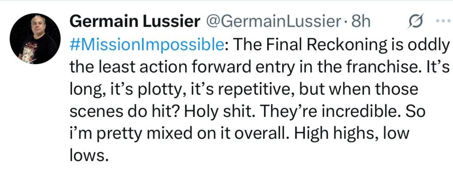
Task: Click the Grok explain-post icon
Action: click(x=416, y=21)
